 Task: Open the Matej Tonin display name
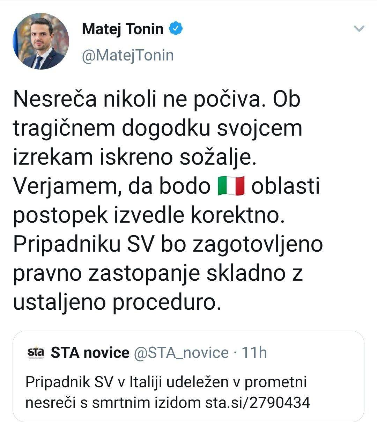123,29
